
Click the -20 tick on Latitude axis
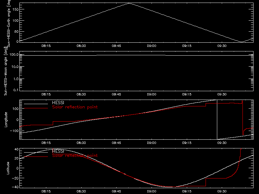16,178
